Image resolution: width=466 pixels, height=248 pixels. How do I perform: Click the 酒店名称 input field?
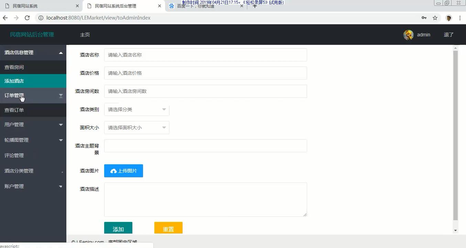click(x=205, y=55)
